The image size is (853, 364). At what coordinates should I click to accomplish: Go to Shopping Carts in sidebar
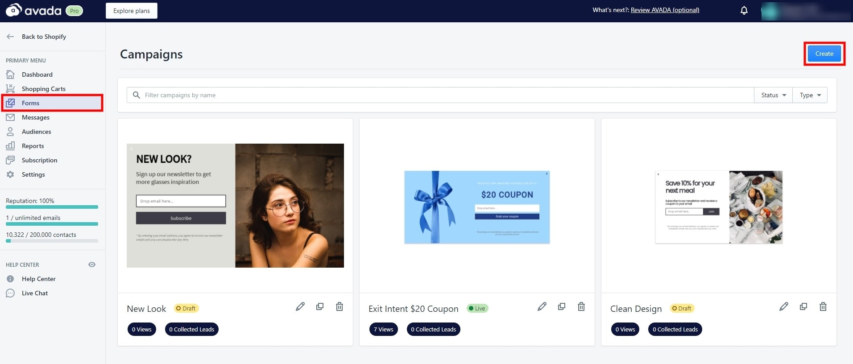[43, 89]
